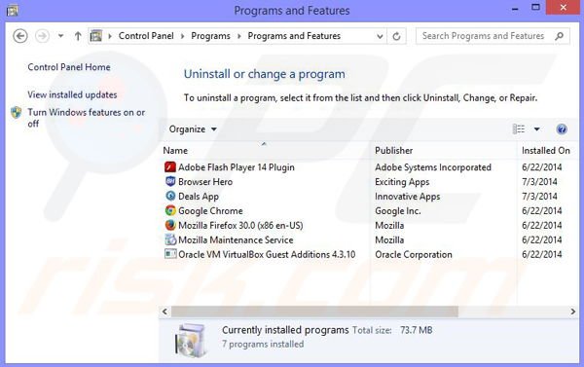Viewport: 584px width, 367px height.
Task: Click the Innovative Apps publisher cell
Action: click(x=407, y=197)
